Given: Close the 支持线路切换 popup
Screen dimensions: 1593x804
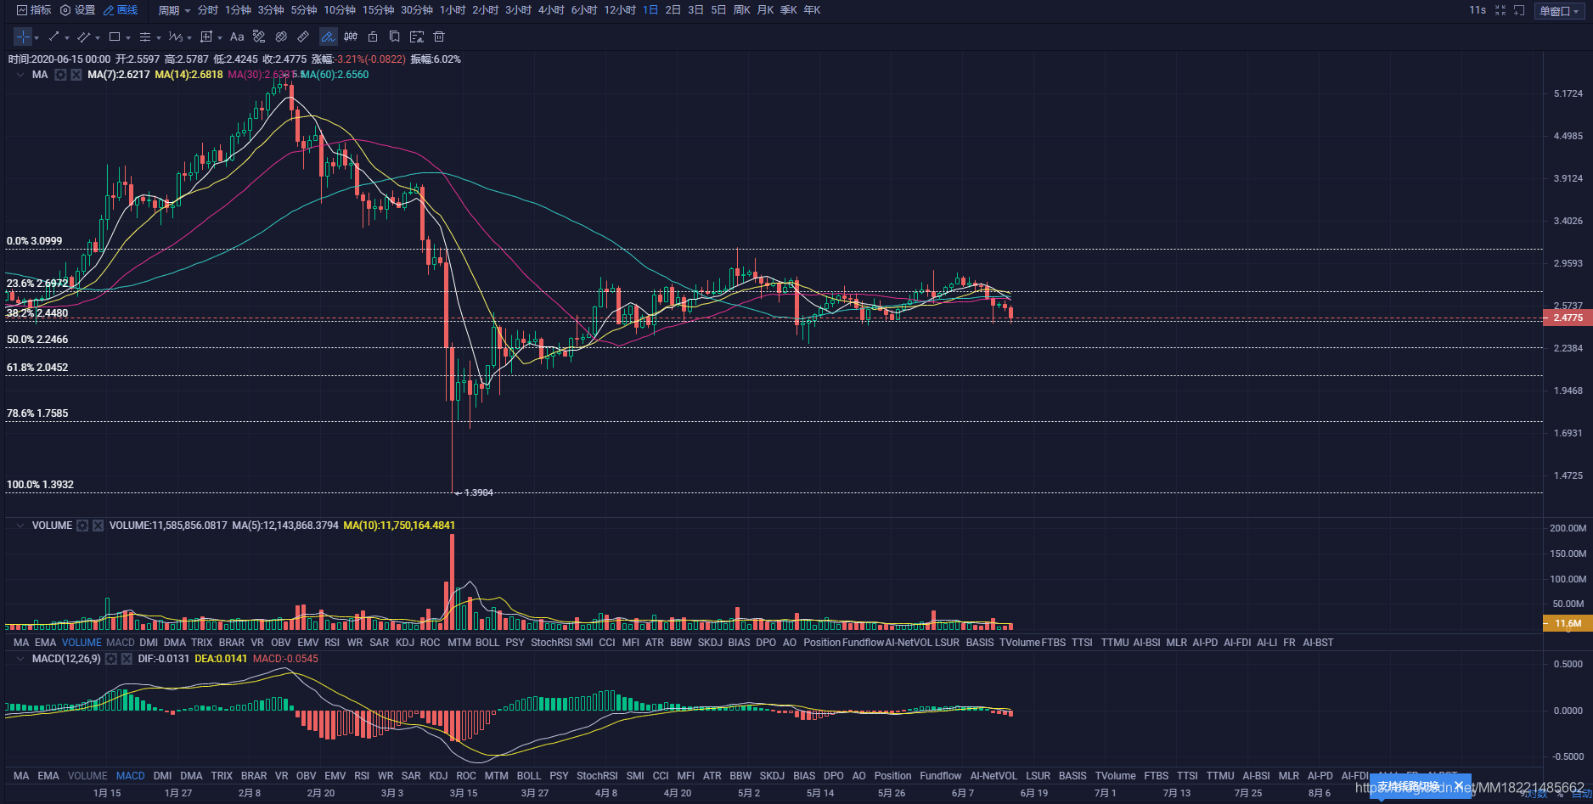Looking at the screenshot, I should click(1460, 786).
